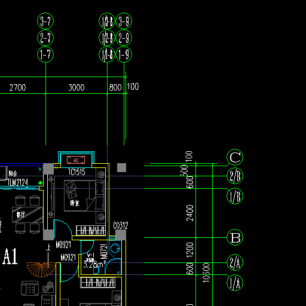This screenshot has height=306, width=306.
Task: Select the orange fan-shaped plant symbol
Action: coord(41,270)
